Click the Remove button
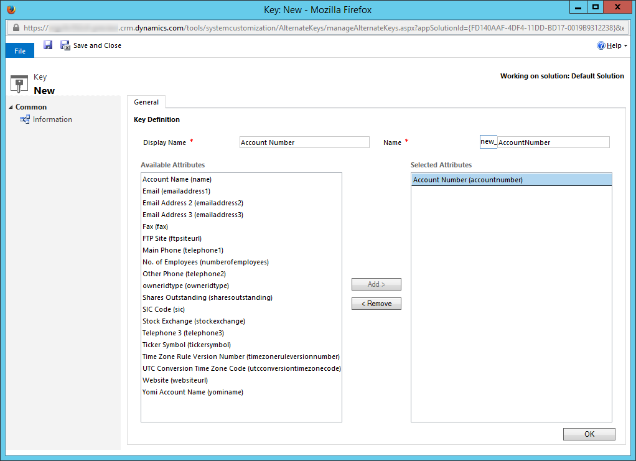This screenshot has height=461, width=636. [376, 304]
